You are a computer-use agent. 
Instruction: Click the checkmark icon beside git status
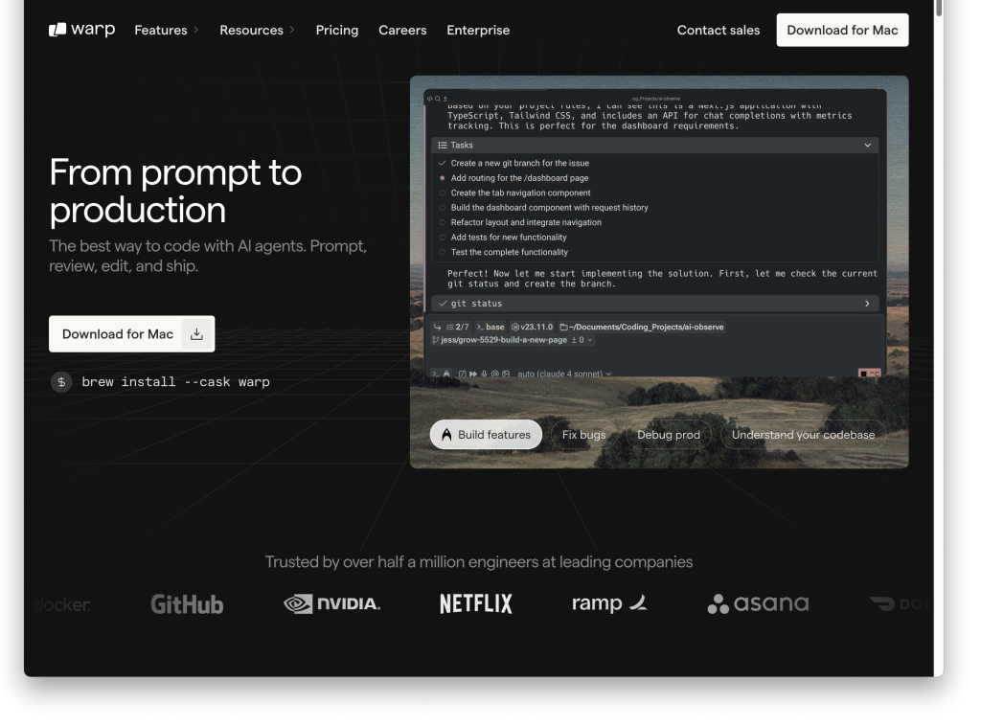tap(443, 304)
